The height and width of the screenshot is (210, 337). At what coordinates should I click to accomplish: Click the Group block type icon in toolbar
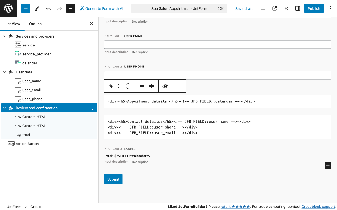[111, 86]
